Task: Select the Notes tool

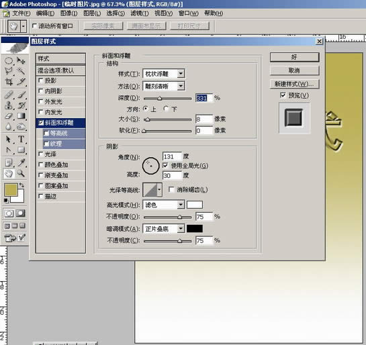Action: pos(9,162)
